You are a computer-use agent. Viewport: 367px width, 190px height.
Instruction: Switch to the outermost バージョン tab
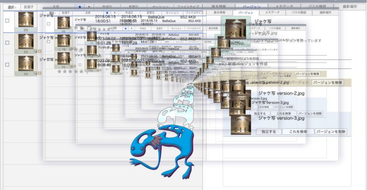coord(251,7)
